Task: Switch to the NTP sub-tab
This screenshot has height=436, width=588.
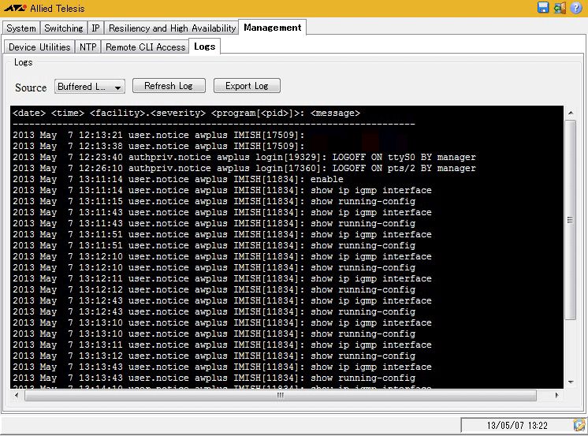Action: pos(87,47)
